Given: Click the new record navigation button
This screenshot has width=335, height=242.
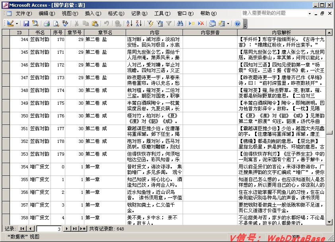Looking at the screenshot, I should (83, 229).
